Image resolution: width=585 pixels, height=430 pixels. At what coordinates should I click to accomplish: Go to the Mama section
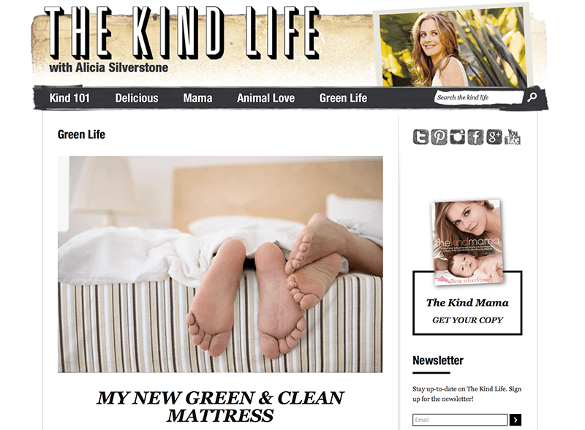coord(197,98)
